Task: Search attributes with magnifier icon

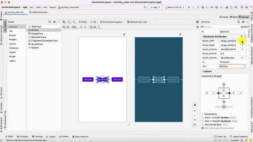Action: click(x=238, y=22)
